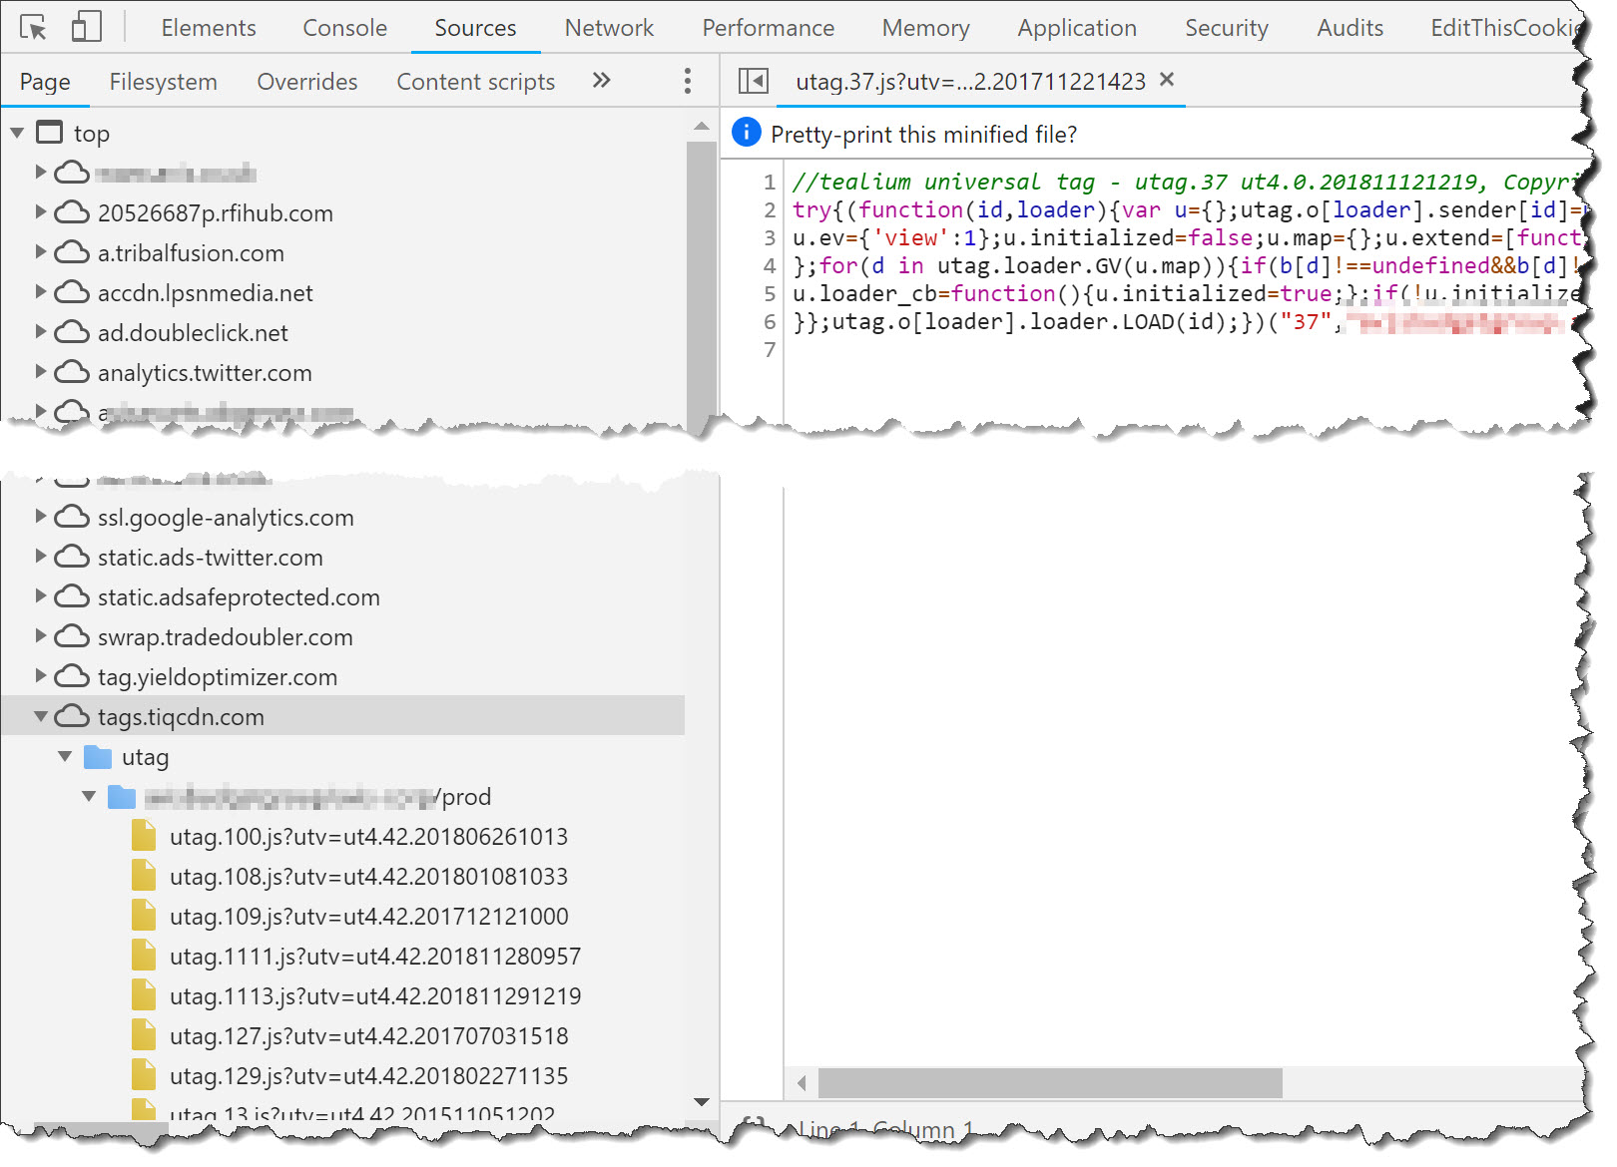This screenshot has width=1617, height=1167.
Task: Click the navigator scrollbar down arrow
Action: click(702, 1102)
